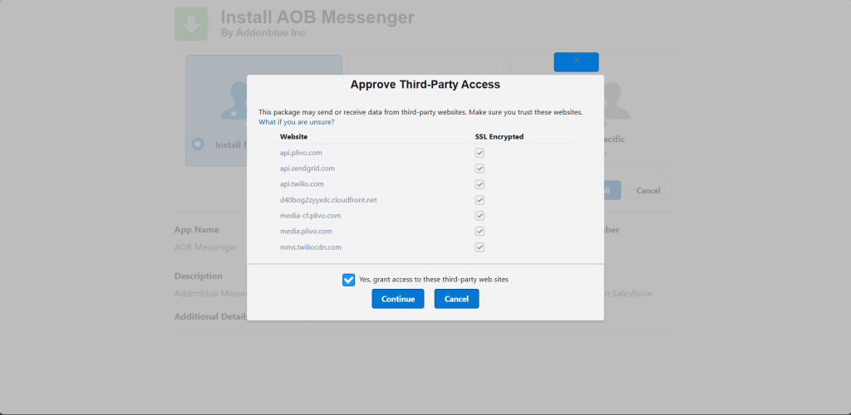Viewport: 851px width, 415px height.
Task: Toggle SSL checkbox for api.plivo.com
Action: click(x=480, y=153)
